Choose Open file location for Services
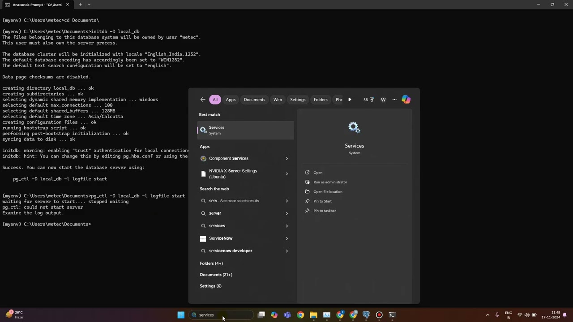Image resolution: width=573 pixels, height=322 pixels. click(x=323, y=191)
